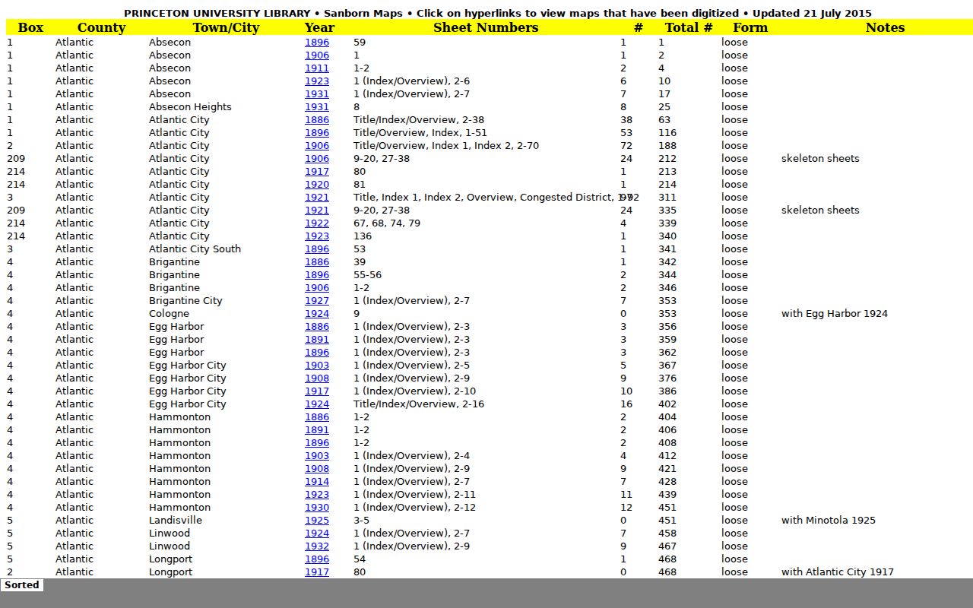The image size is (973, 608).
Task: Click the Town/City column header
Action: [x=226, y=27]
